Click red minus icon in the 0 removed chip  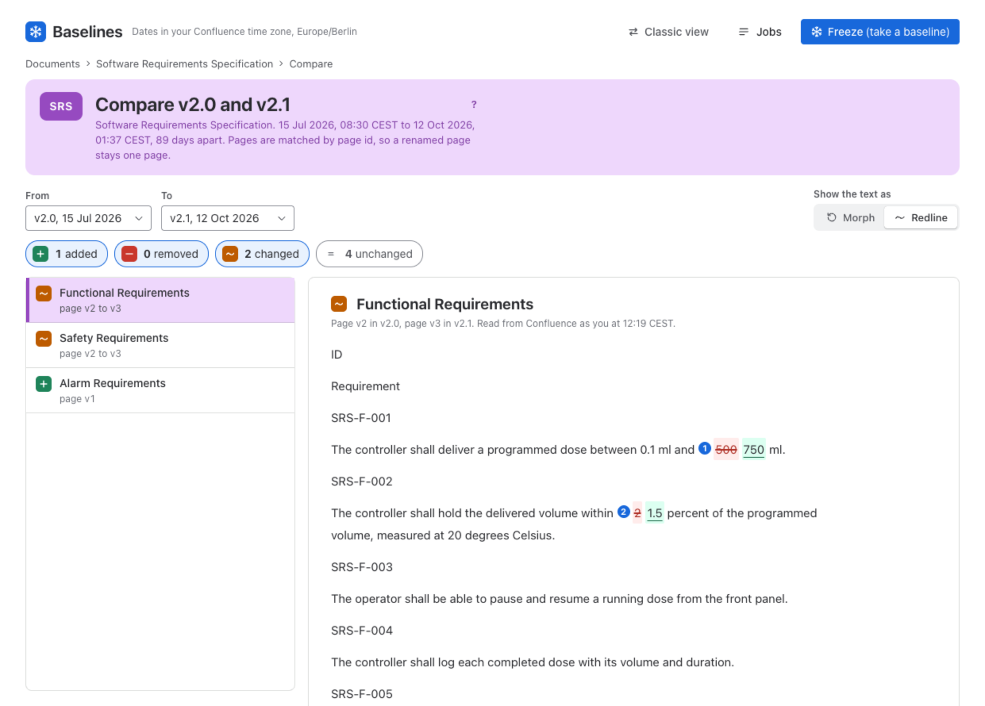pyautogui.click(x=129, y=254)
